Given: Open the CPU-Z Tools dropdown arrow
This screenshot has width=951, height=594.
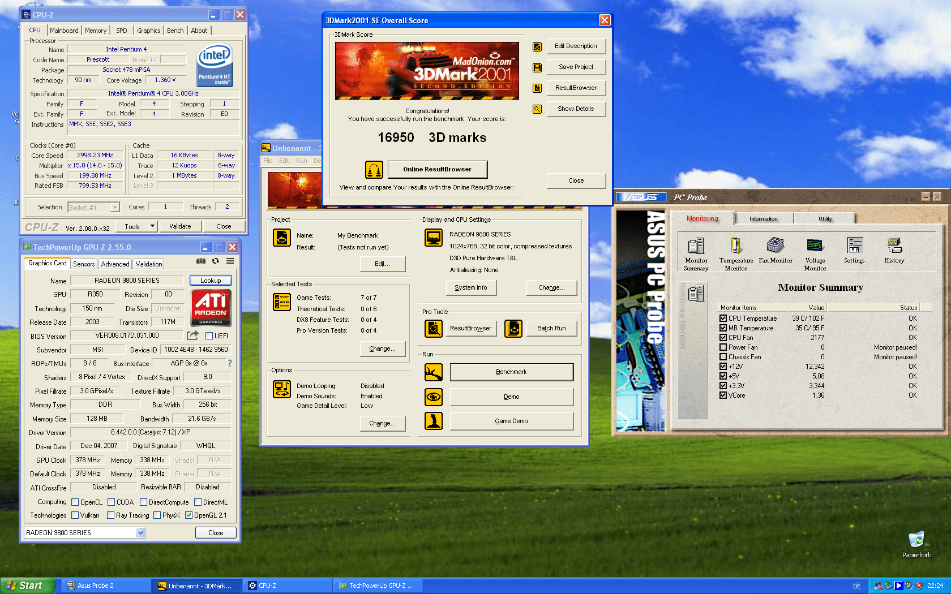Looking at the screenshot, I should pyautogui.click(x=152, y=226).
